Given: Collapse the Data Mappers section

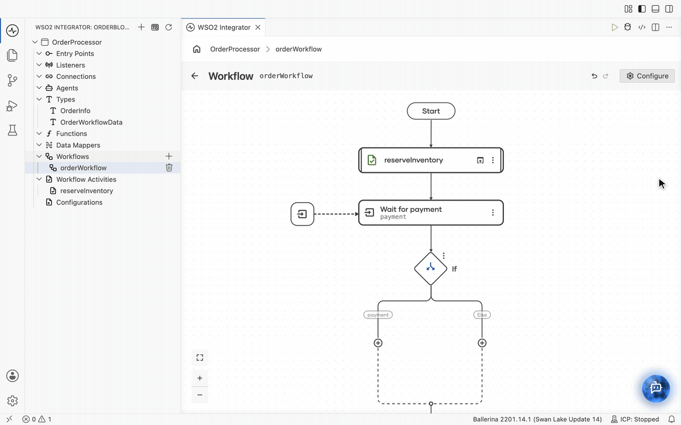Looking at the screenshot, I should click(x=39, y=145).
